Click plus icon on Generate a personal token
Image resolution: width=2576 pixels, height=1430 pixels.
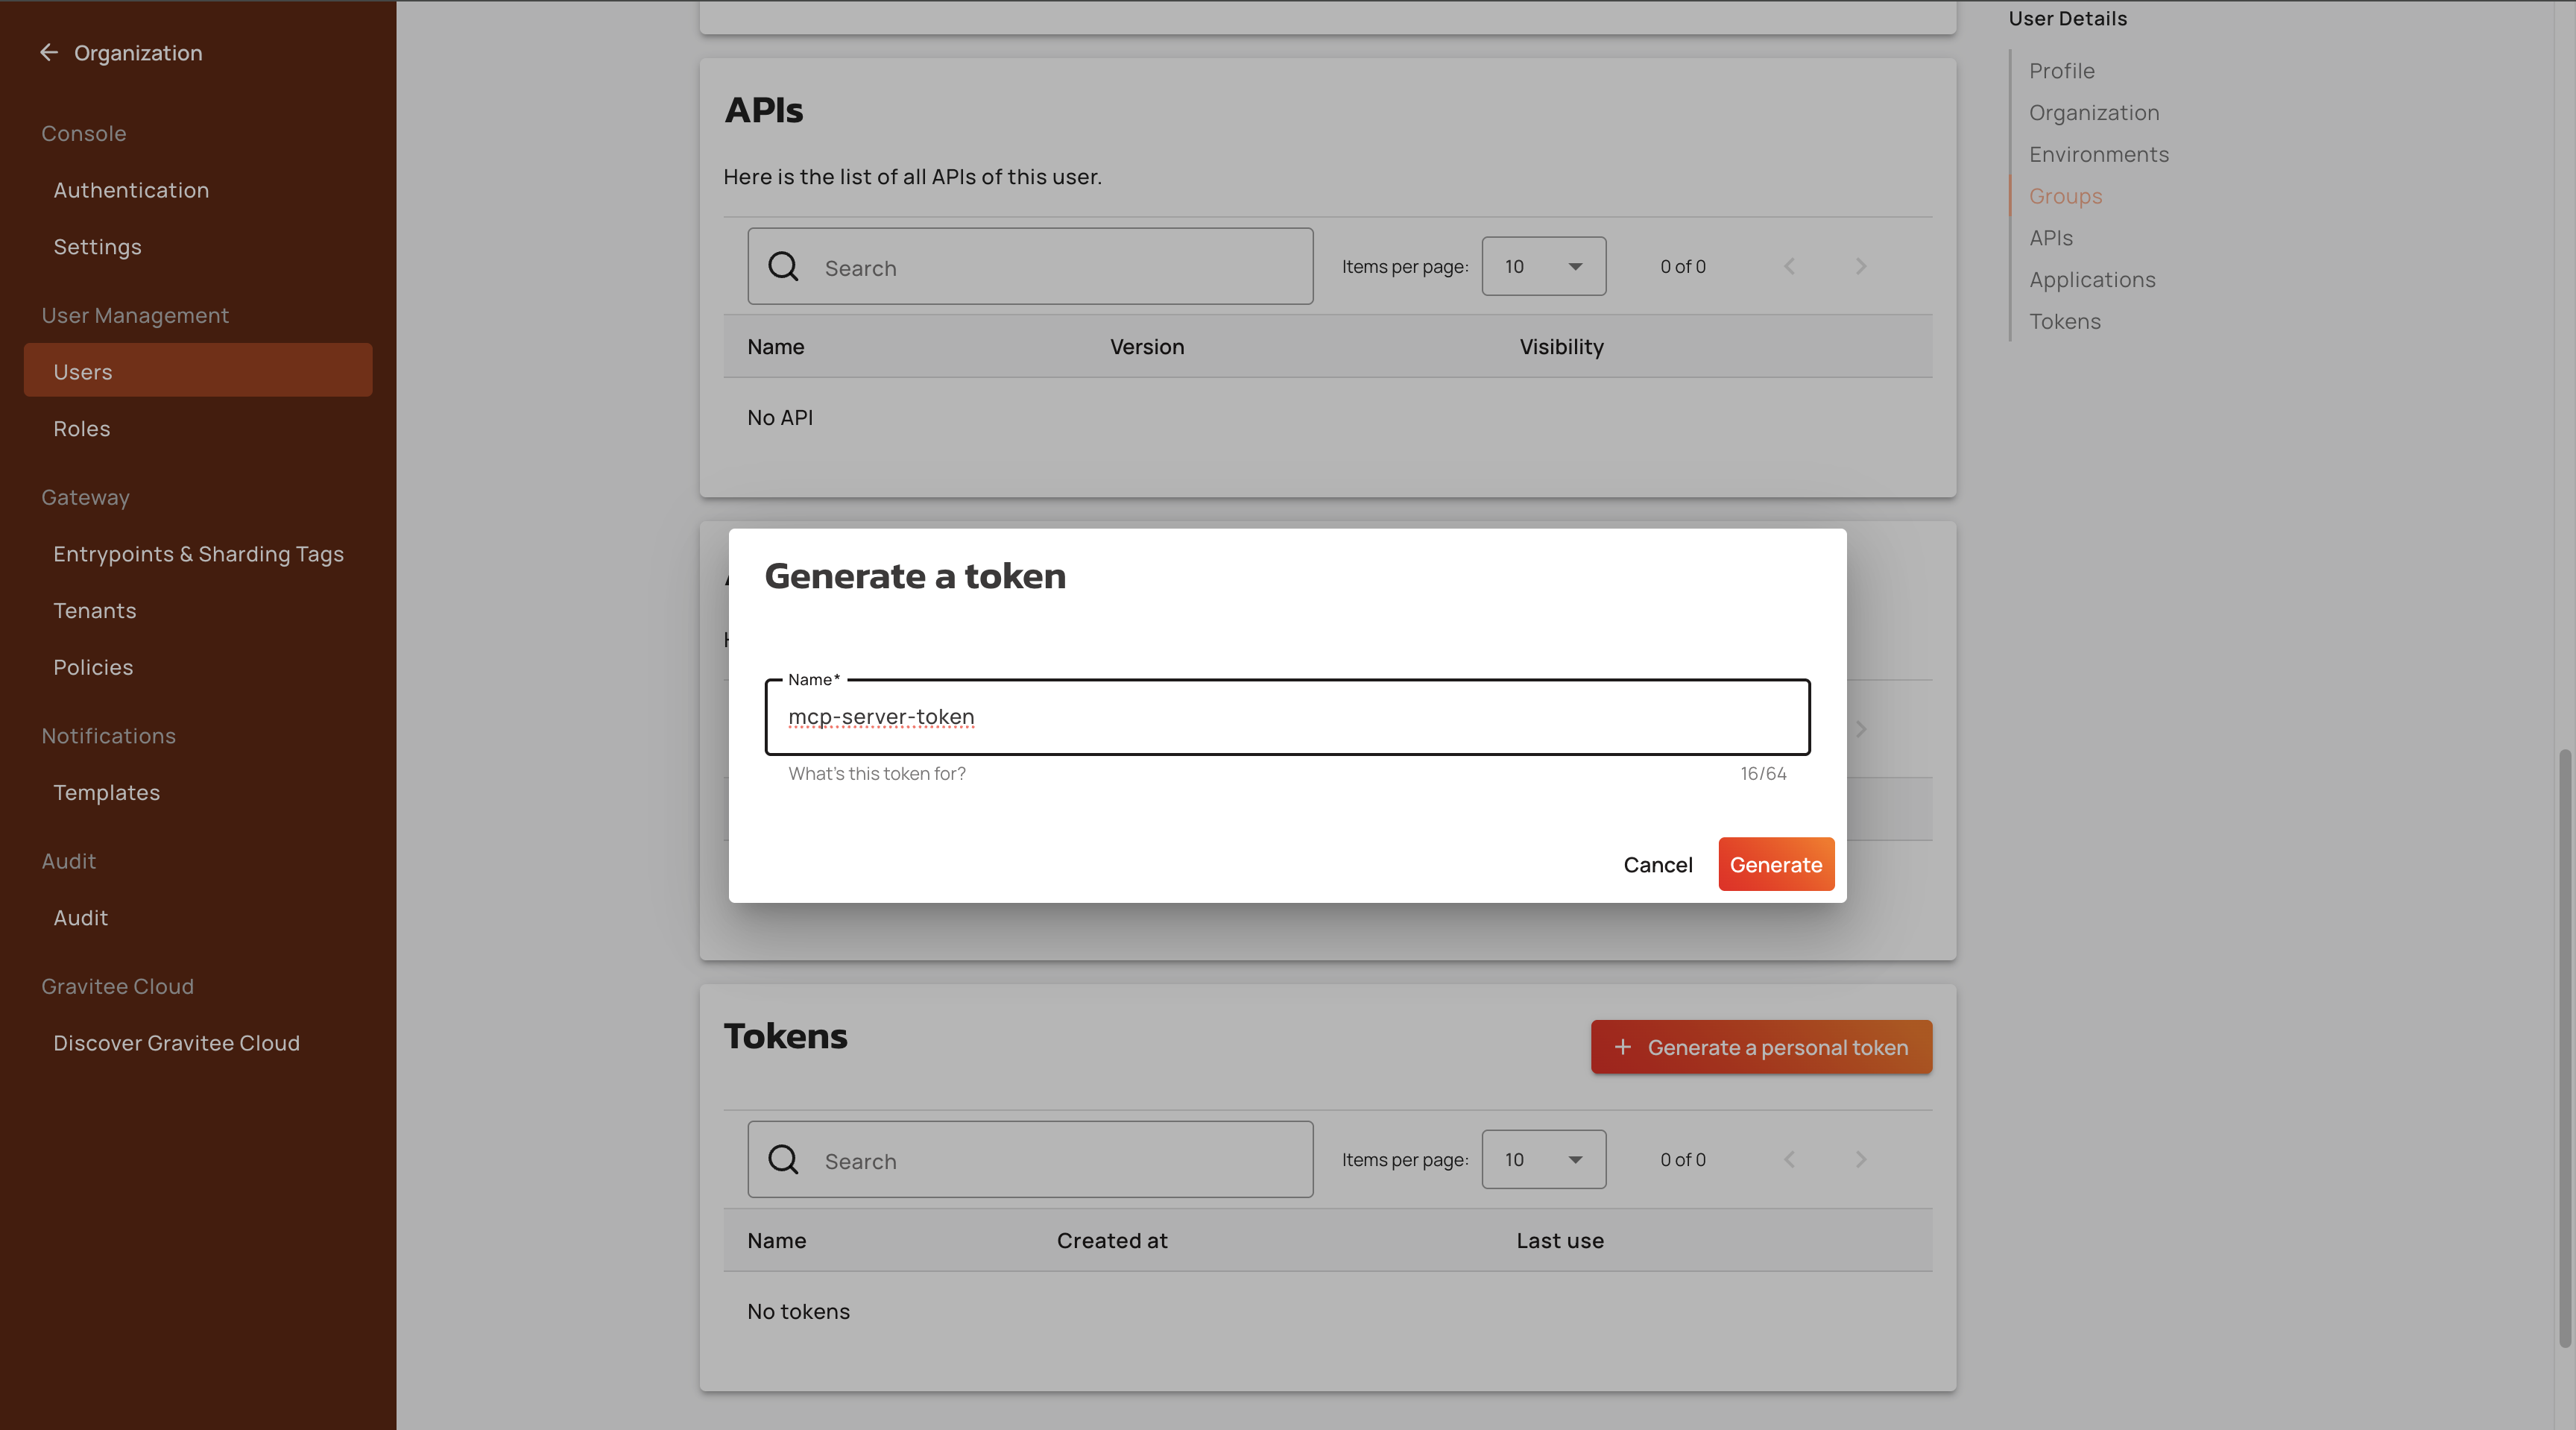pyautogui.click(x=1623, y=1047)
